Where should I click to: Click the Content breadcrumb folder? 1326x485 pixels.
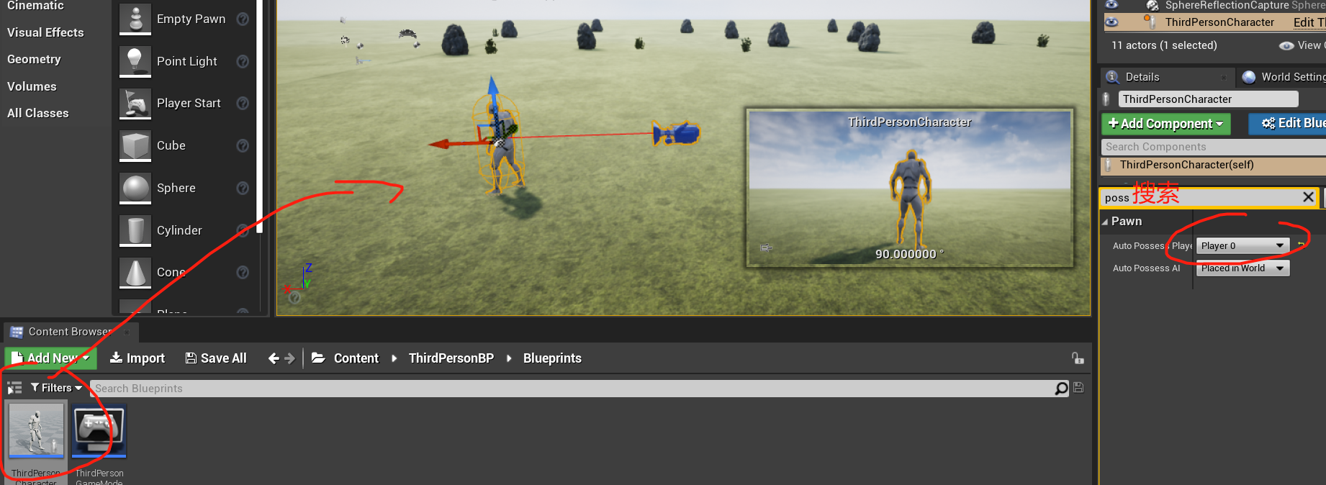[x=356, y=358]
